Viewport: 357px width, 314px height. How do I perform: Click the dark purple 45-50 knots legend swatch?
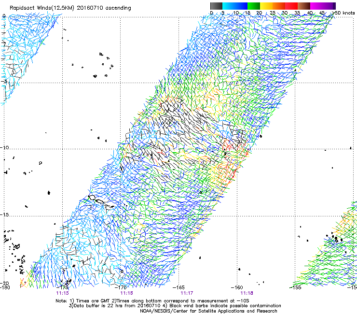329,6
